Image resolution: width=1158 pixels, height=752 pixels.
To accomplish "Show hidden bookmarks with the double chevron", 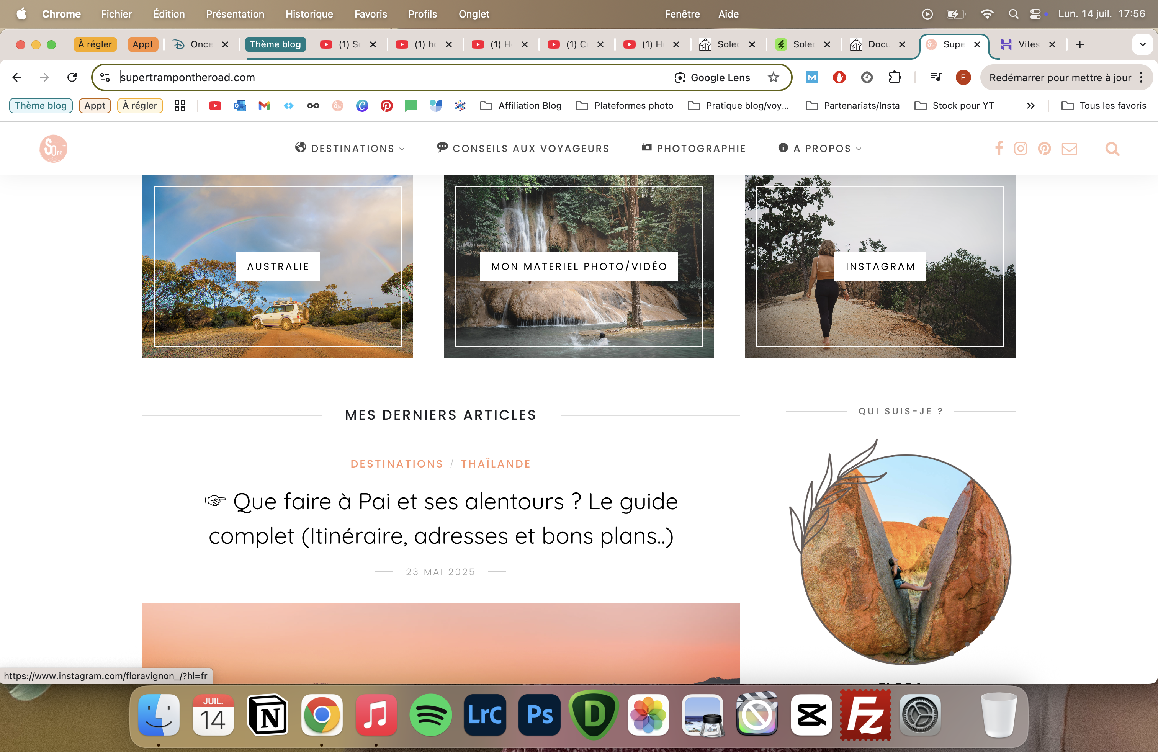I will (1030, 106).
